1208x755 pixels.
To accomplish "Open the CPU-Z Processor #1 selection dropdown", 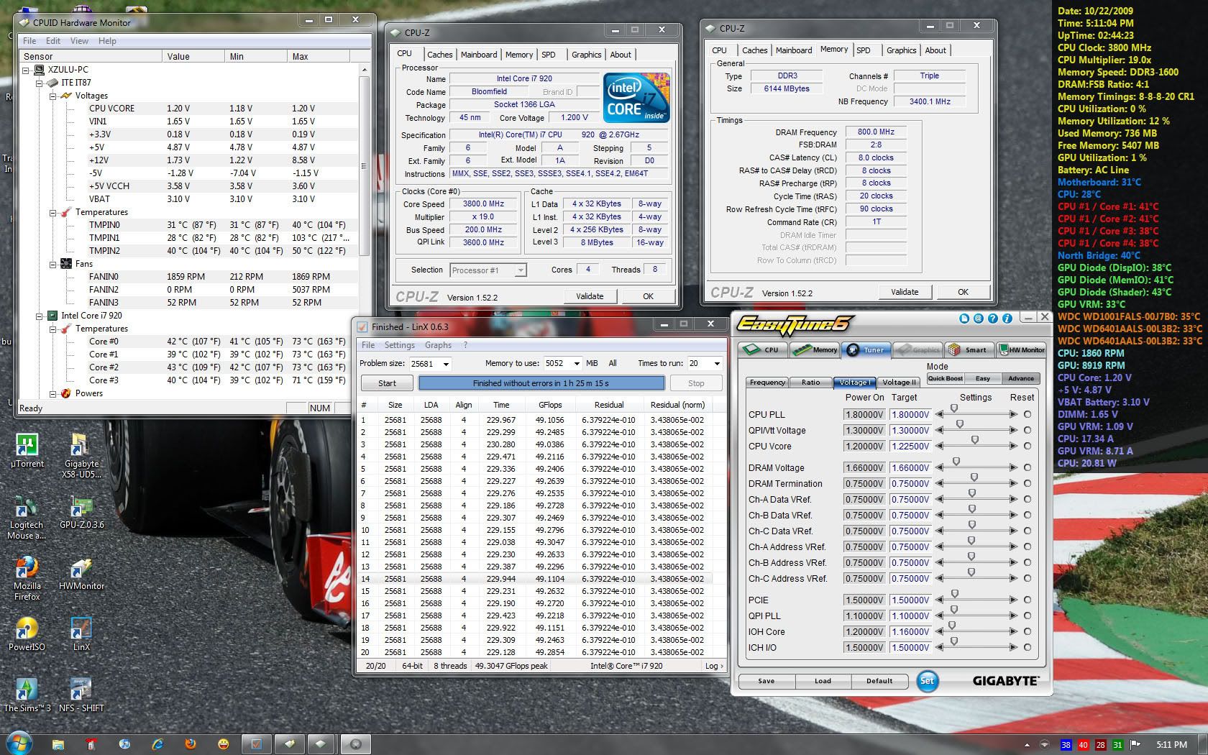I will point(521,270).
